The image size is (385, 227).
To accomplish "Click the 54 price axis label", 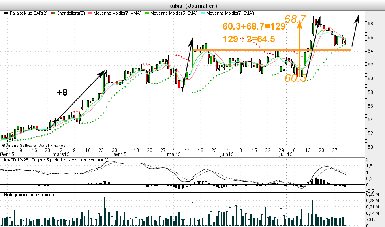I will point(370,120).
